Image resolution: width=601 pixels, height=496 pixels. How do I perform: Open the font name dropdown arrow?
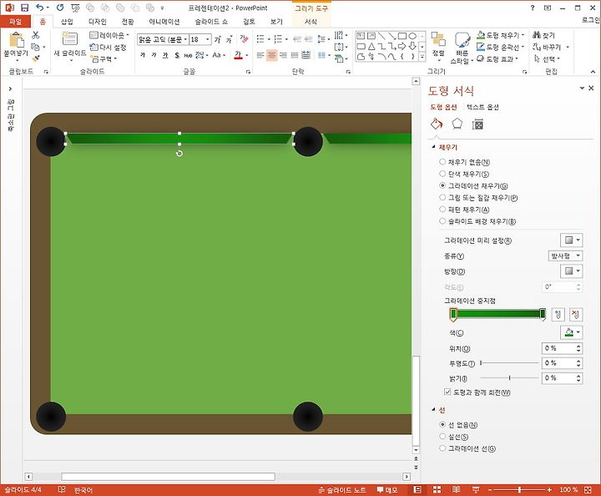pos(185,39)
